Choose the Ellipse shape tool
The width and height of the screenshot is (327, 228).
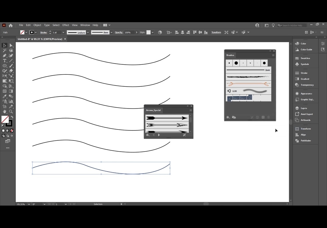pos(5,66)
